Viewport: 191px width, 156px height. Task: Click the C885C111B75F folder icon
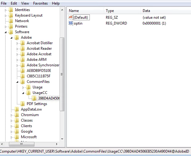(x=22, y=76)
